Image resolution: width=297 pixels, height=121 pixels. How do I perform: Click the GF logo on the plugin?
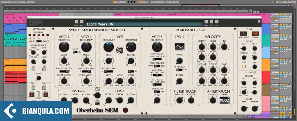(x=36, y=23)
